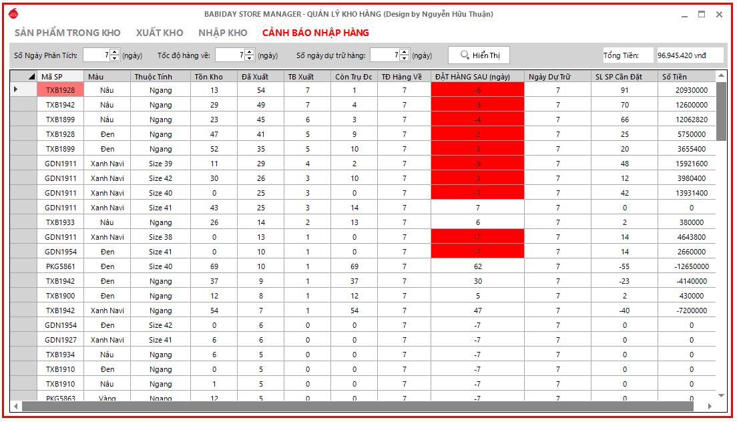The image size is (737, 422).
Task: Click the TXB1933 product code cell
Action: click(60, 222)
